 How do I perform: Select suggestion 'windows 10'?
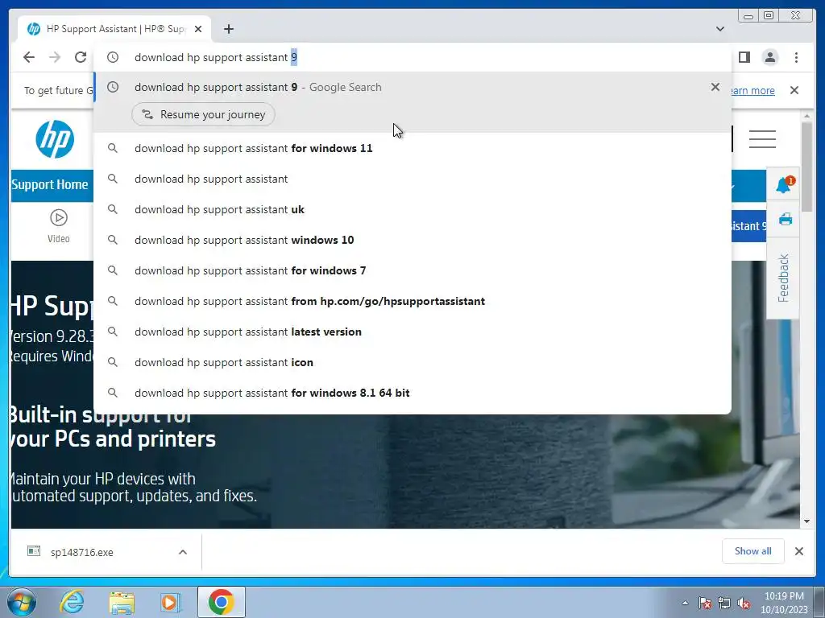coord(412,240)
